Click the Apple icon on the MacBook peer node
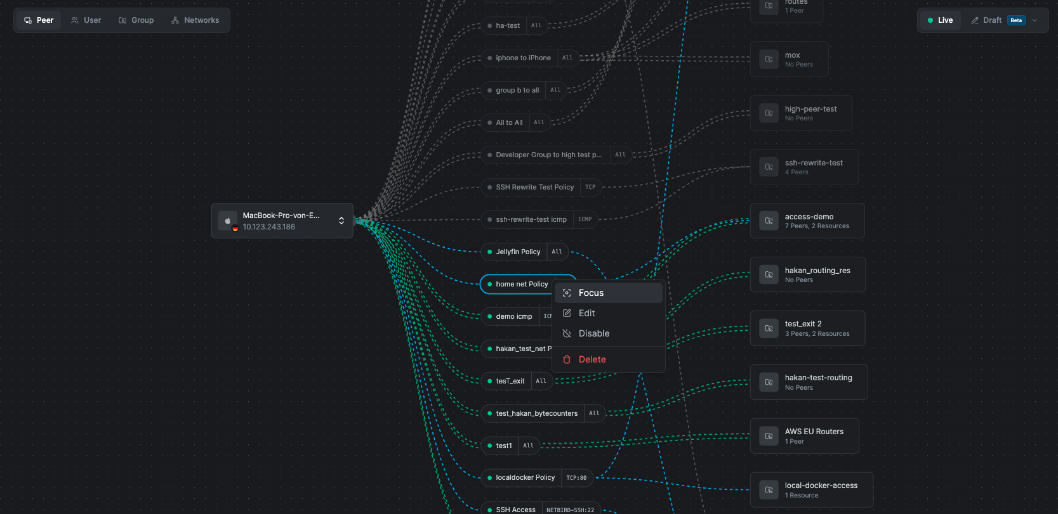Image resolution: width=1058 pixels, height=514 pixels. point(228,221)
